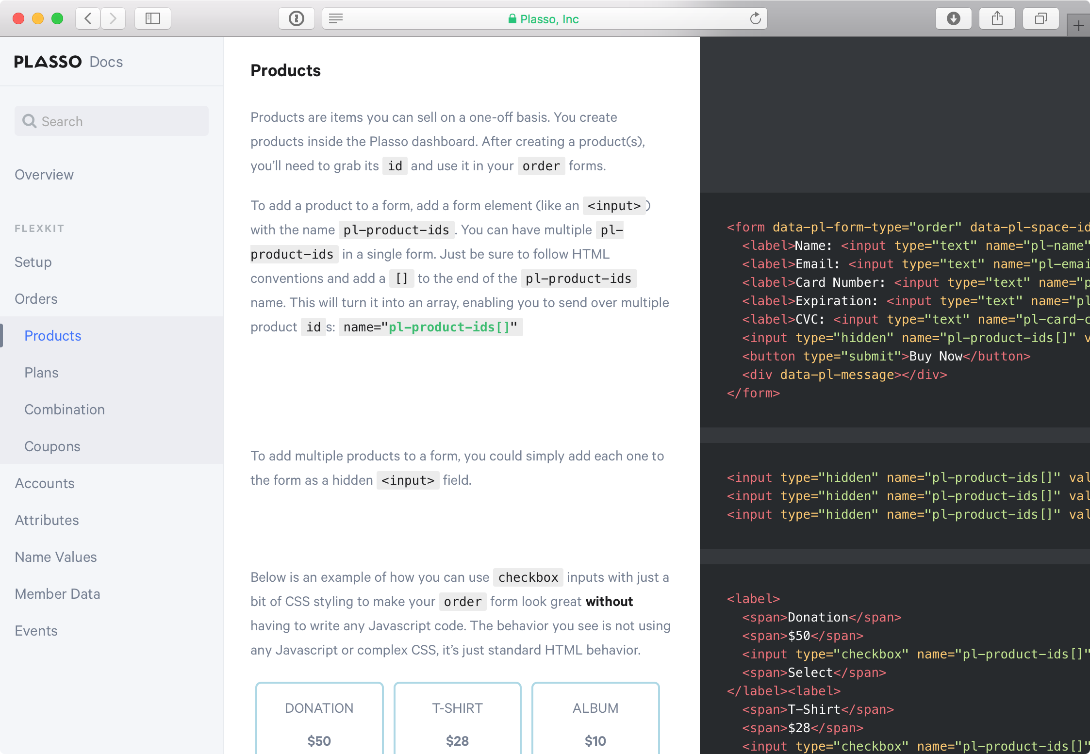Viewport: 1090px width, 754px height.
Task: Click the bold word 'without'
Action: tap(609, 602)
